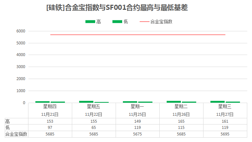Click the 6000 y-axis label

(x=21, y=31)
